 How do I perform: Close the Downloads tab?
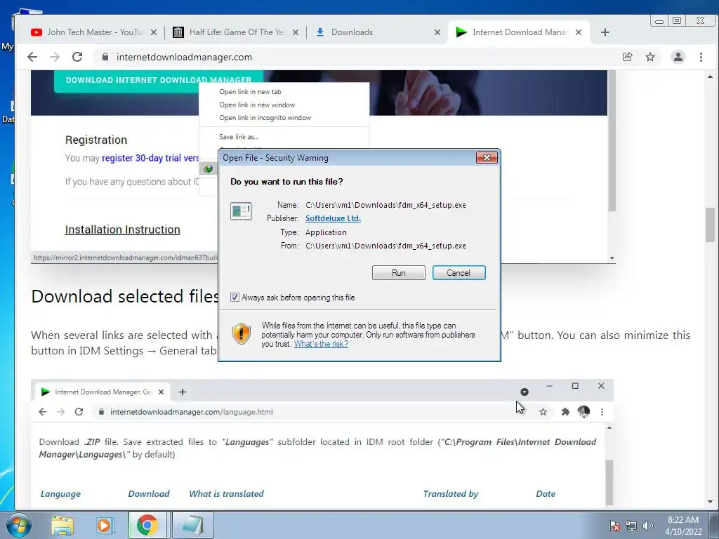[x=437, y=32]
